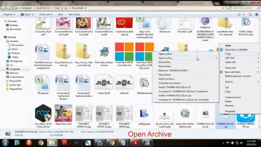261x147 pixels.
Task: Click the Local Disk (C:) breadcrumb
Action: coord(43,8)
